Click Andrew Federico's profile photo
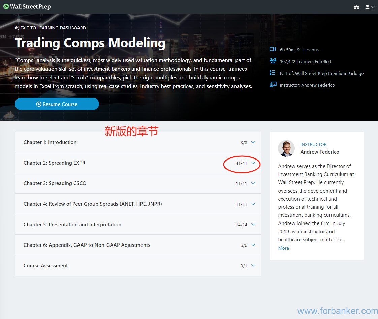 coord(286,148)
